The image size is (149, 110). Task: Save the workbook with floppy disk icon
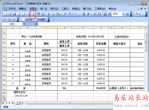(x=14, y=14)
